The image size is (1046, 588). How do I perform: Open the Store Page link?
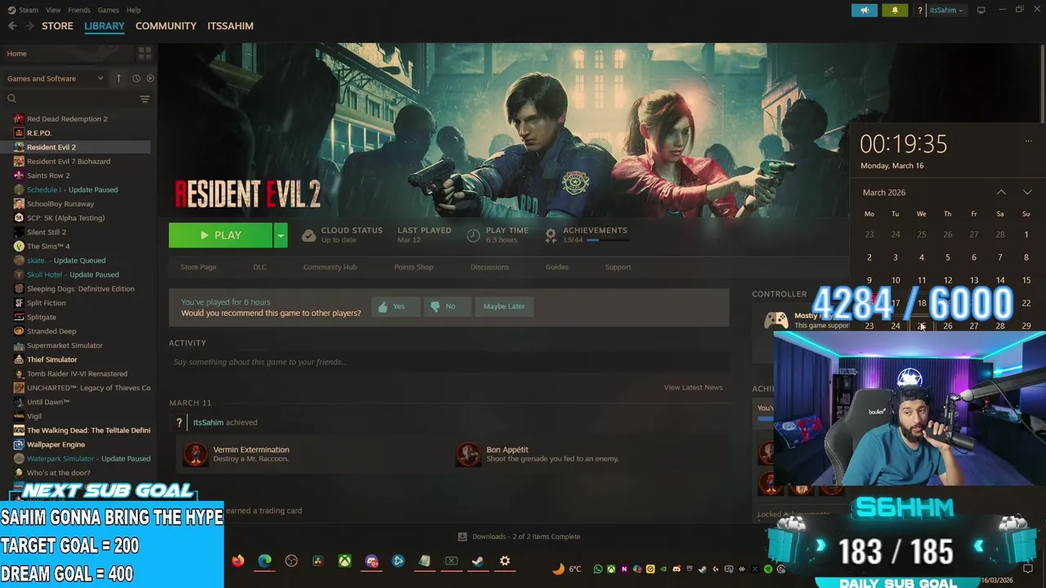tap(199, 267)
